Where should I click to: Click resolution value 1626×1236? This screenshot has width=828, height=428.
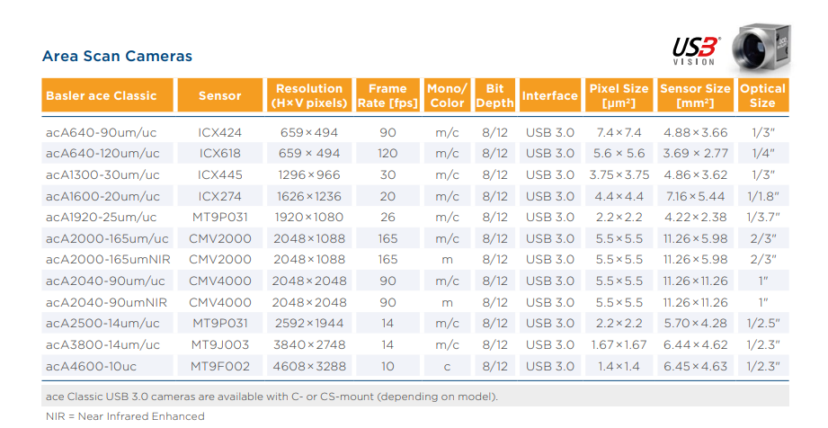309,196
